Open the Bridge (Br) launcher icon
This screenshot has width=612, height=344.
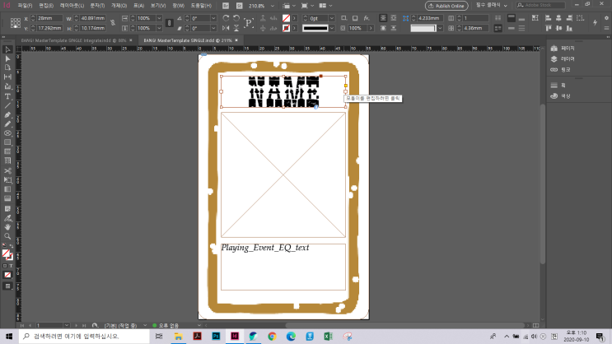tap(226, 6)
